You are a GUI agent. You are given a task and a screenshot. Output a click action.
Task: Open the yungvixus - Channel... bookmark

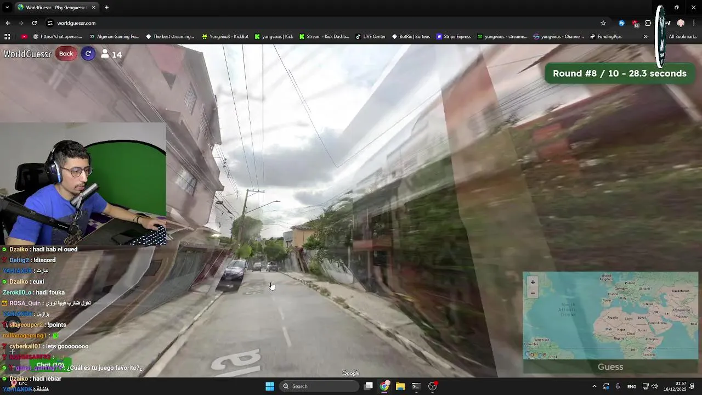tap(559, 37)
